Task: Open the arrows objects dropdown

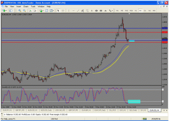Action: tap(111, 11)
